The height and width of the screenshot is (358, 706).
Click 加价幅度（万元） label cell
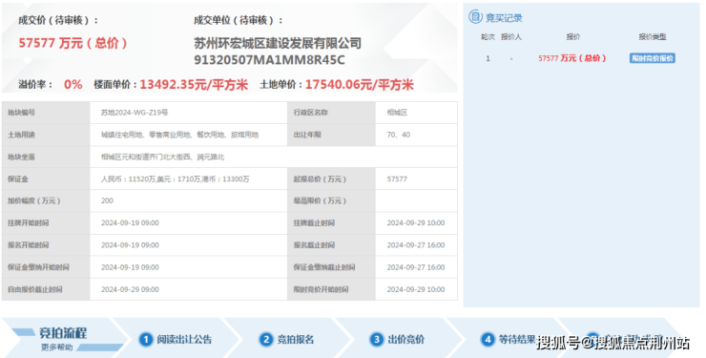tap(46, 200)
